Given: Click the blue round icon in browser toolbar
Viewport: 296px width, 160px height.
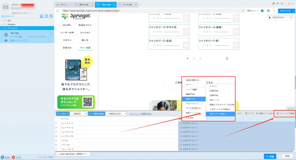Looking at the screenshot, I should pos(269,11).
